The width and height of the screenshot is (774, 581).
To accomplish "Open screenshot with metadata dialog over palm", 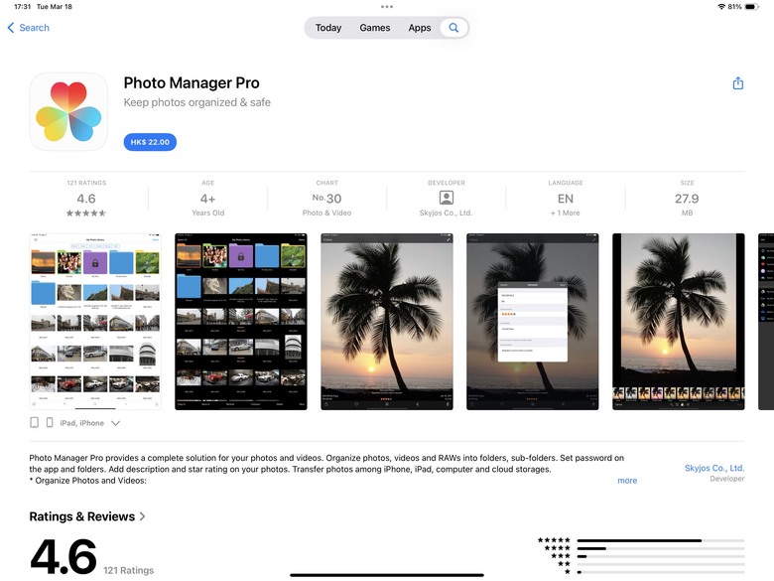I will 533,322.
